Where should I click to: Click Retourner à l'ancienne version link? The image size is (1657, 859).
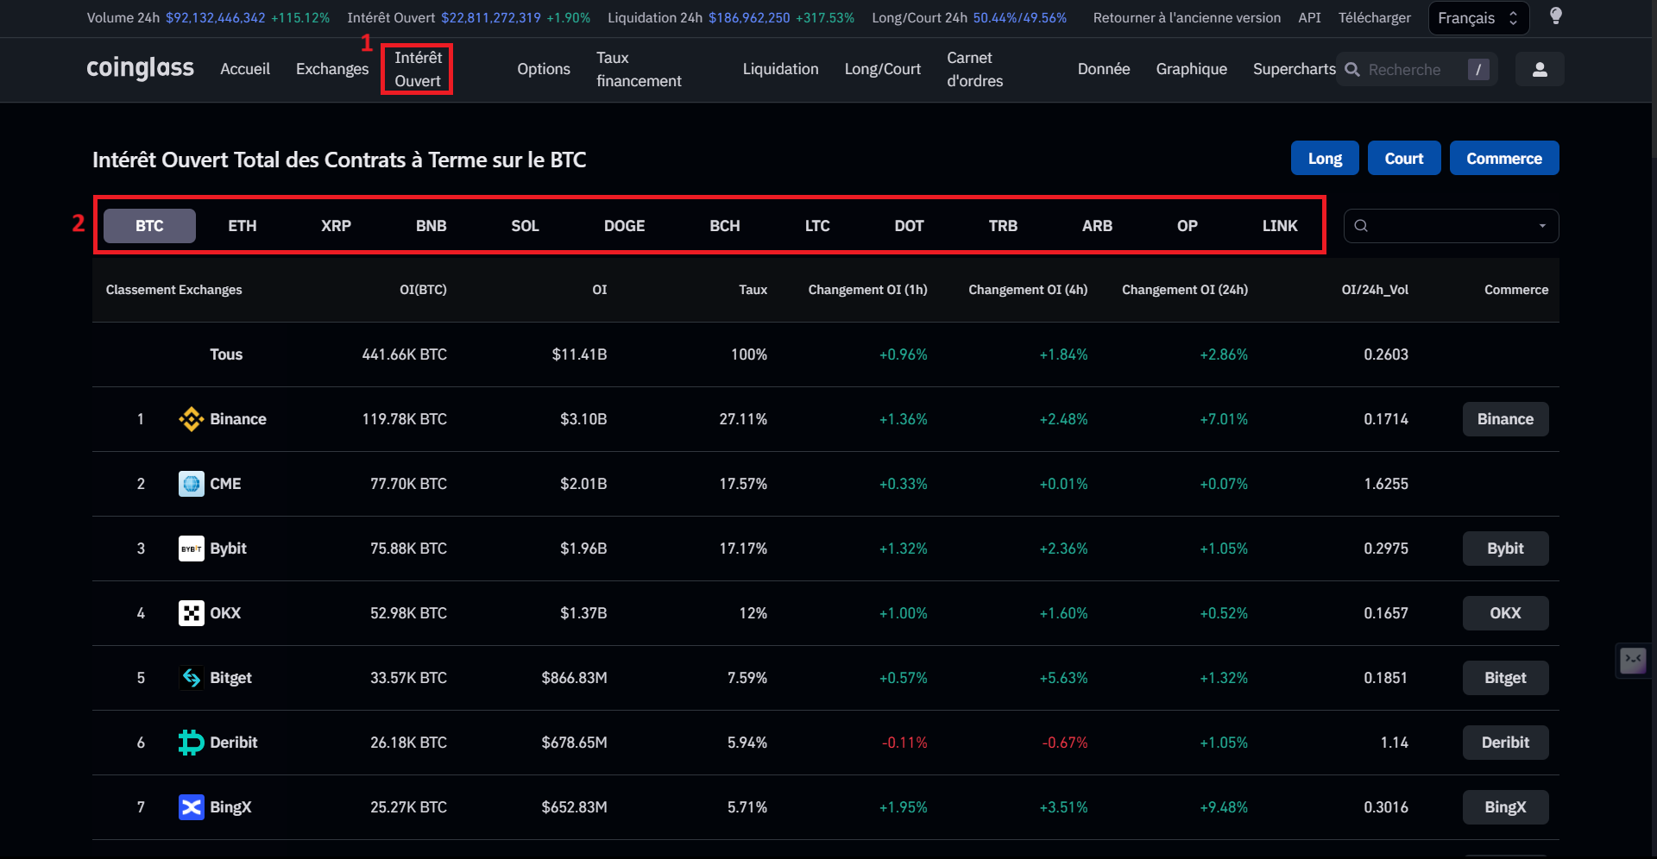click(x=1187, y=17)
